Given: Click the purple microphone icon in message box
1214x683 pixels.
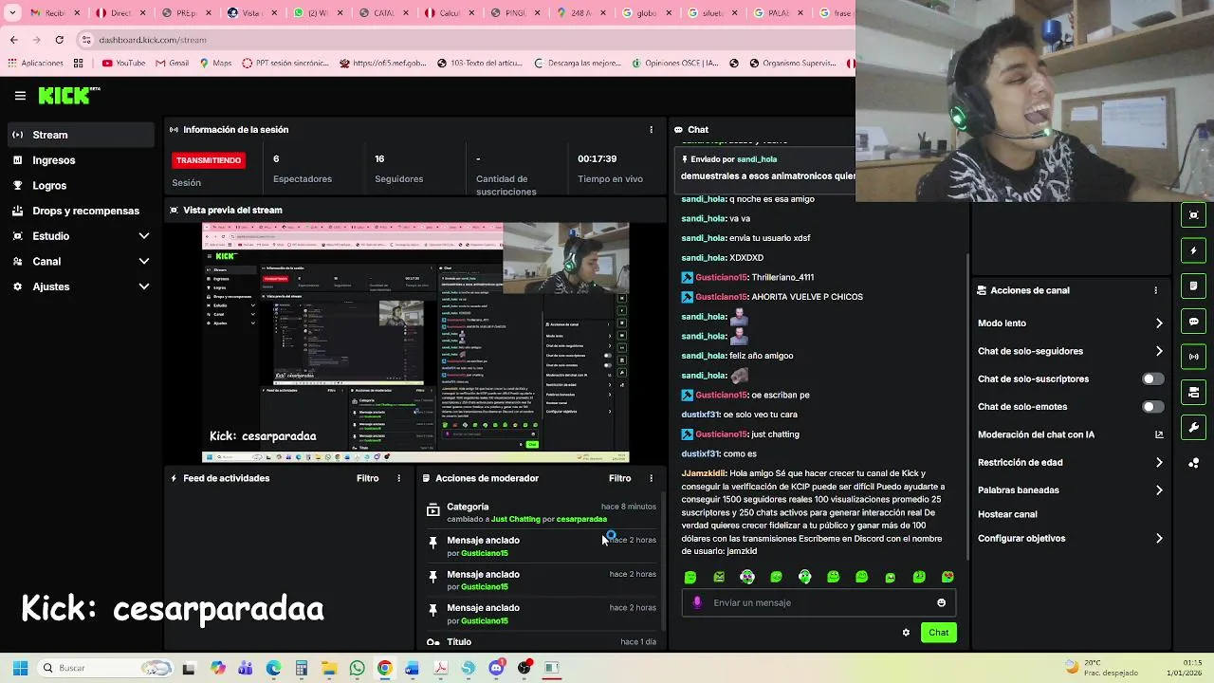Looking at the screenshot, I should coord(697,602).
